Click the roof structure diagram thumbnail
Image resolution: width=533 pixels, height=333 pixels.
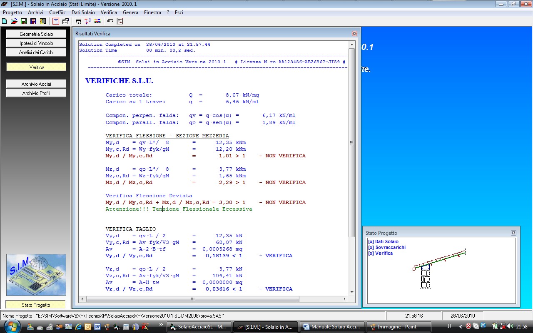(x=439, y=269)
